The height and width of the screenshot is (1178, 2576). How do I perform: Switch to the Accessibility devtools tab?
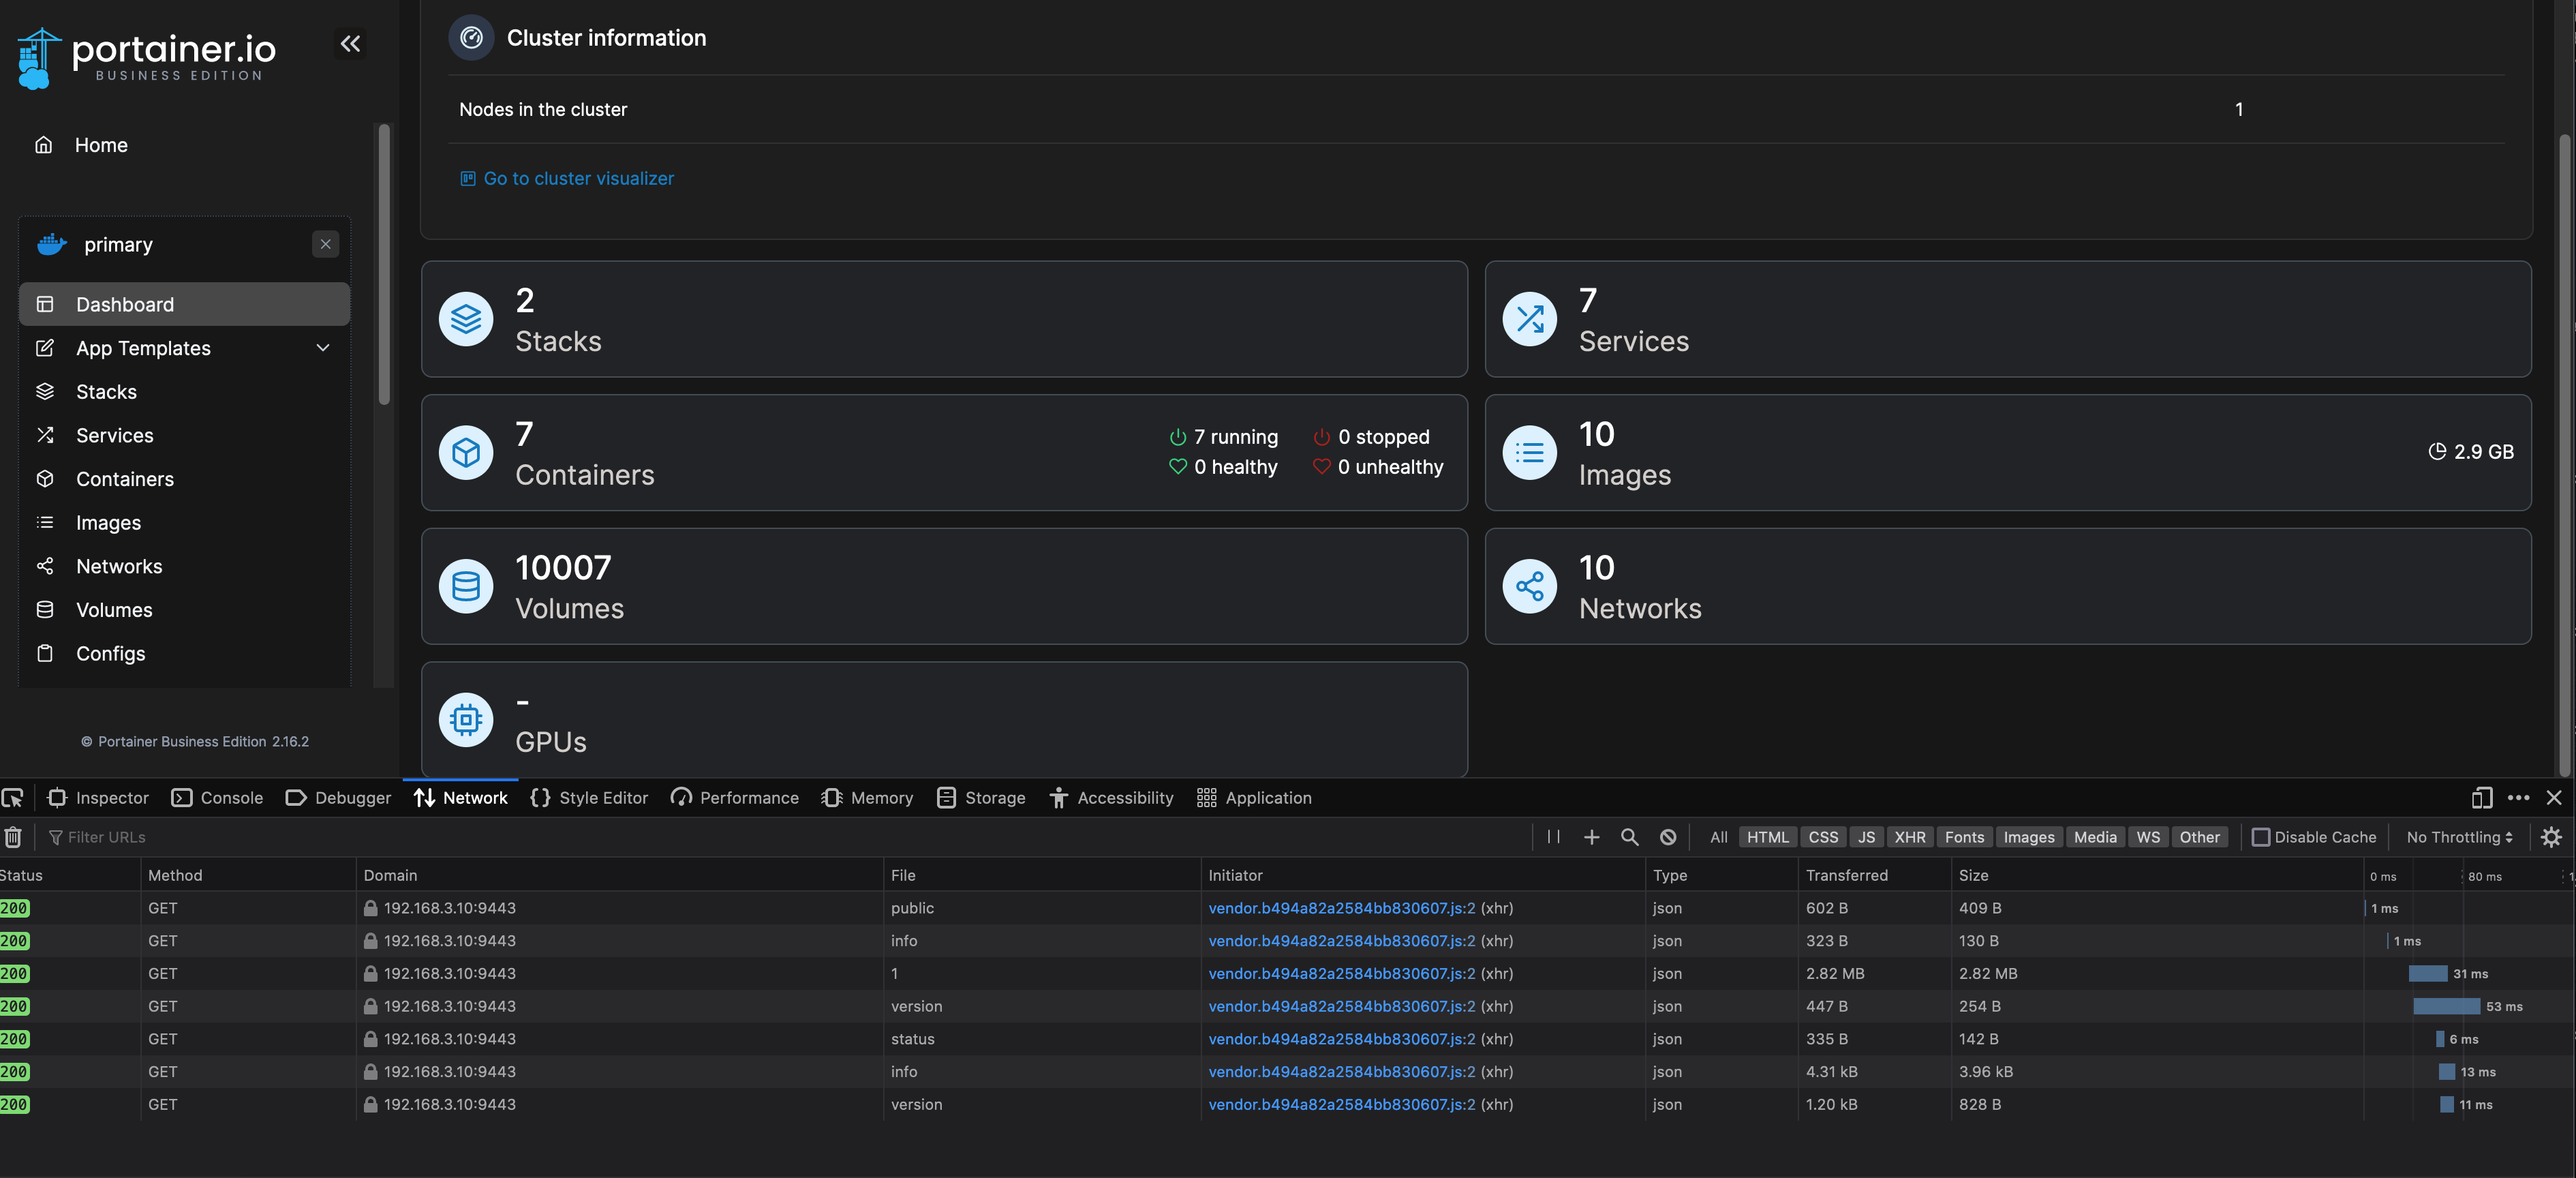[1111, 798]
